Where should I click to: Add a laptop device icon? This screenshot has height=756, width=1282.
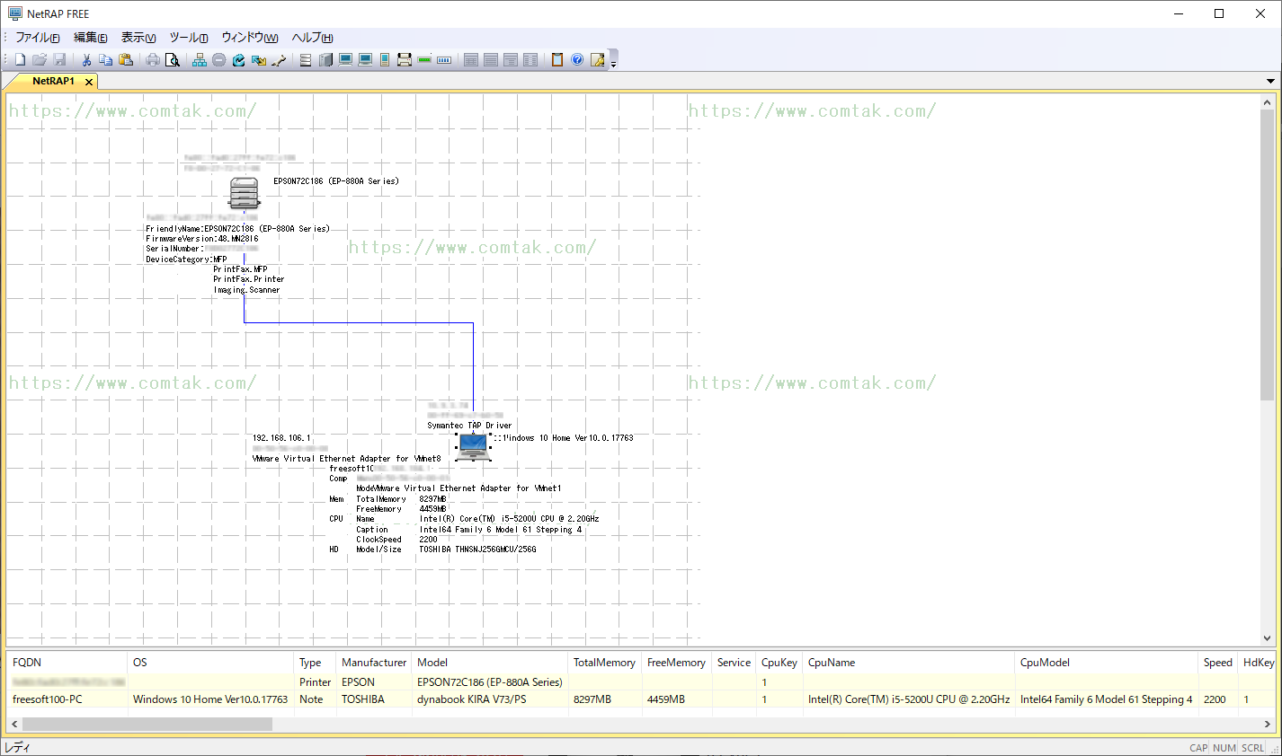click(365, 59)
